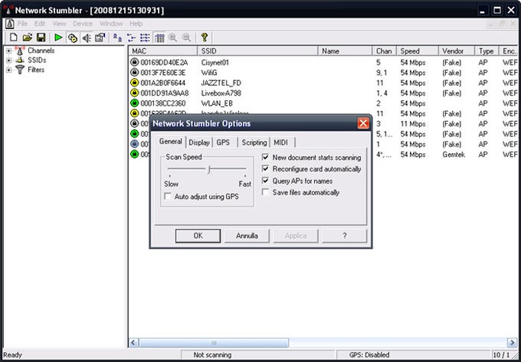Click the ? help button in dialog
Viewport: 521px width, 362px height.
345,236
